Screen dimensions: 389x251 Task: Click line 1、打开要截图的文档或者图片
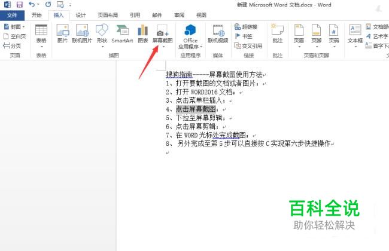[212, 83]
